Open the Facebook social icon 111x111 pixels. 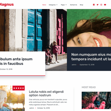pos(94,5)
